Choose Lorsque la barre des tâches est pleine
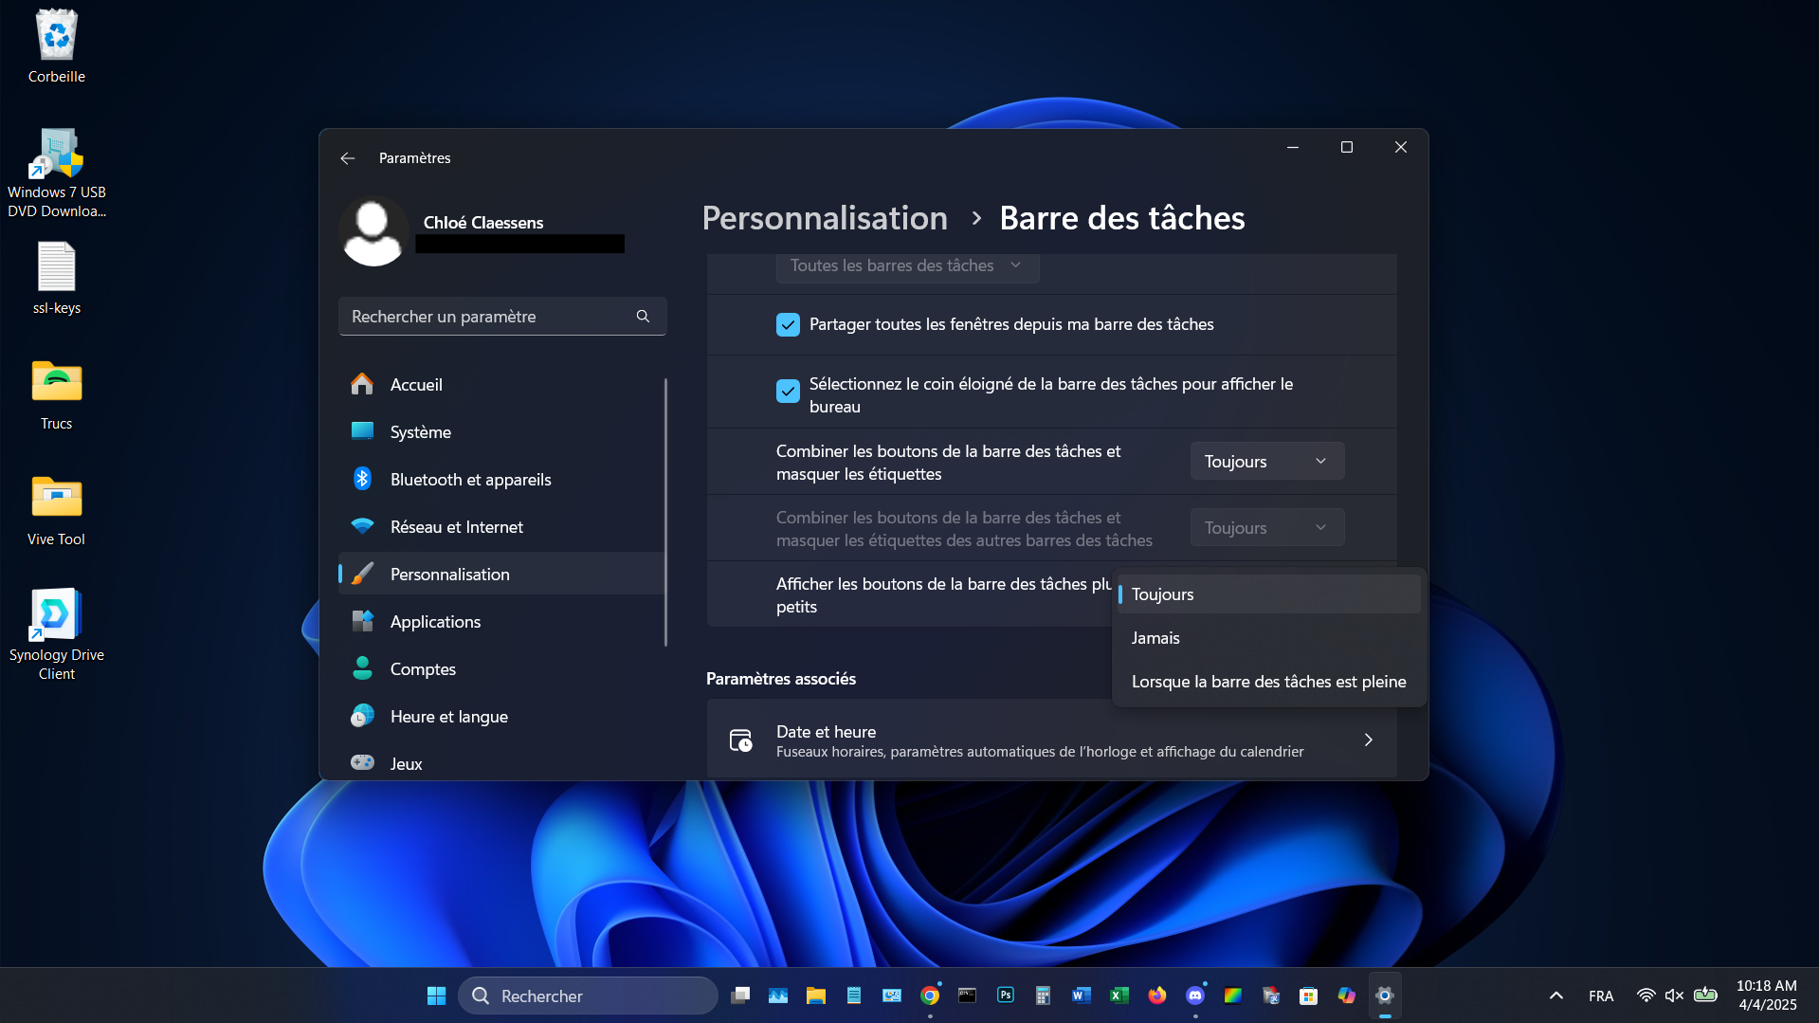The height and width of the screenshot is (1023, 1819). tap(1269, 682)
